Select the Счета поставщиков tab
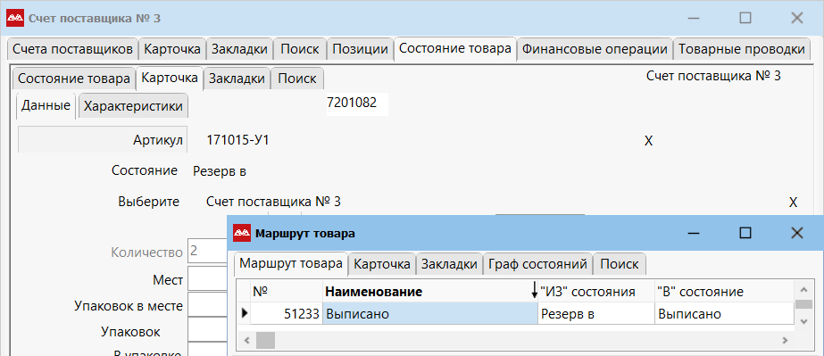824x356 pixels. click(x=72, y=49)
